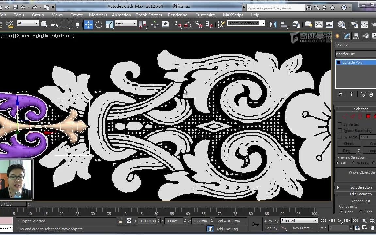Open the Mirror tool
The height and width of the screenshot is (235, 376).
click(273, 24)
